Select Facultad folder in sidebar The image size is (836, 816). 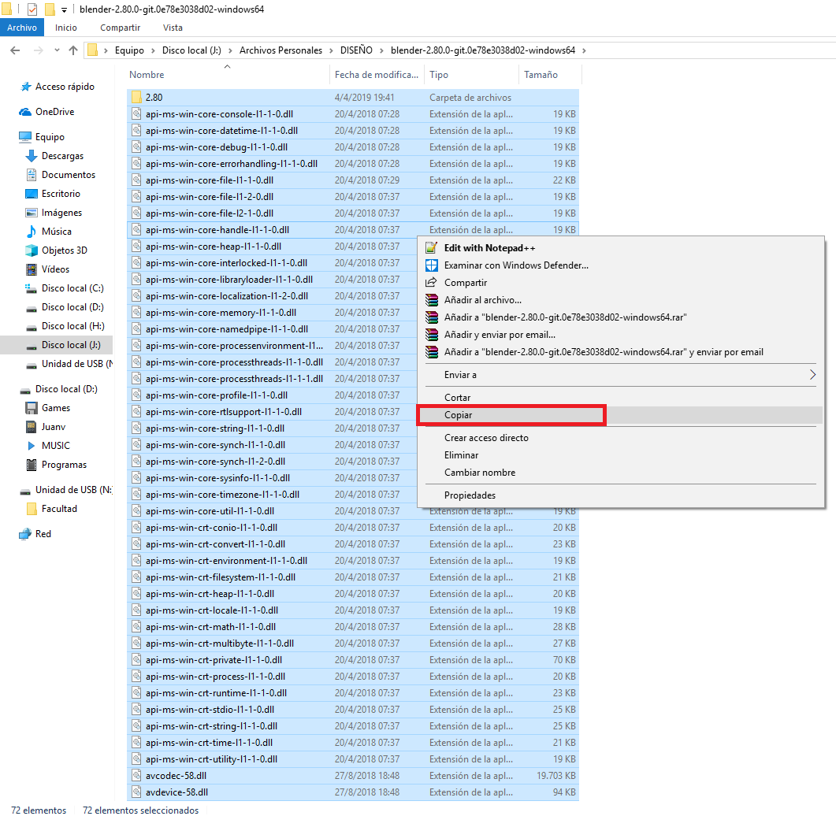[59, 509]
